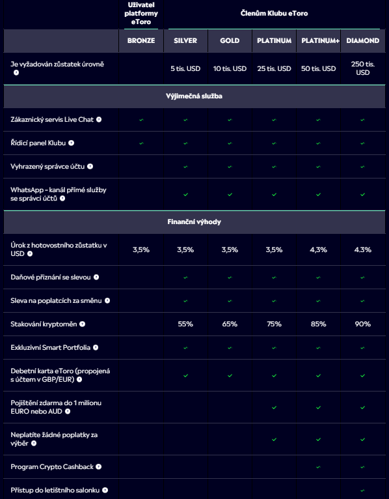Show tooltip for Vyhrazený správce účtu
389x499 pixels.
(90, 166)
